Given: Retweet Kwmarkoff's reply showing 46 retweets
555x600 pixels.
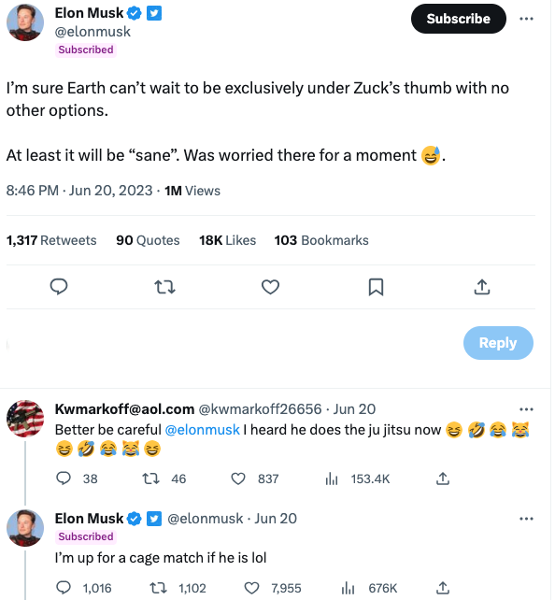Looking at the screenshot, I should pos(150,479).
